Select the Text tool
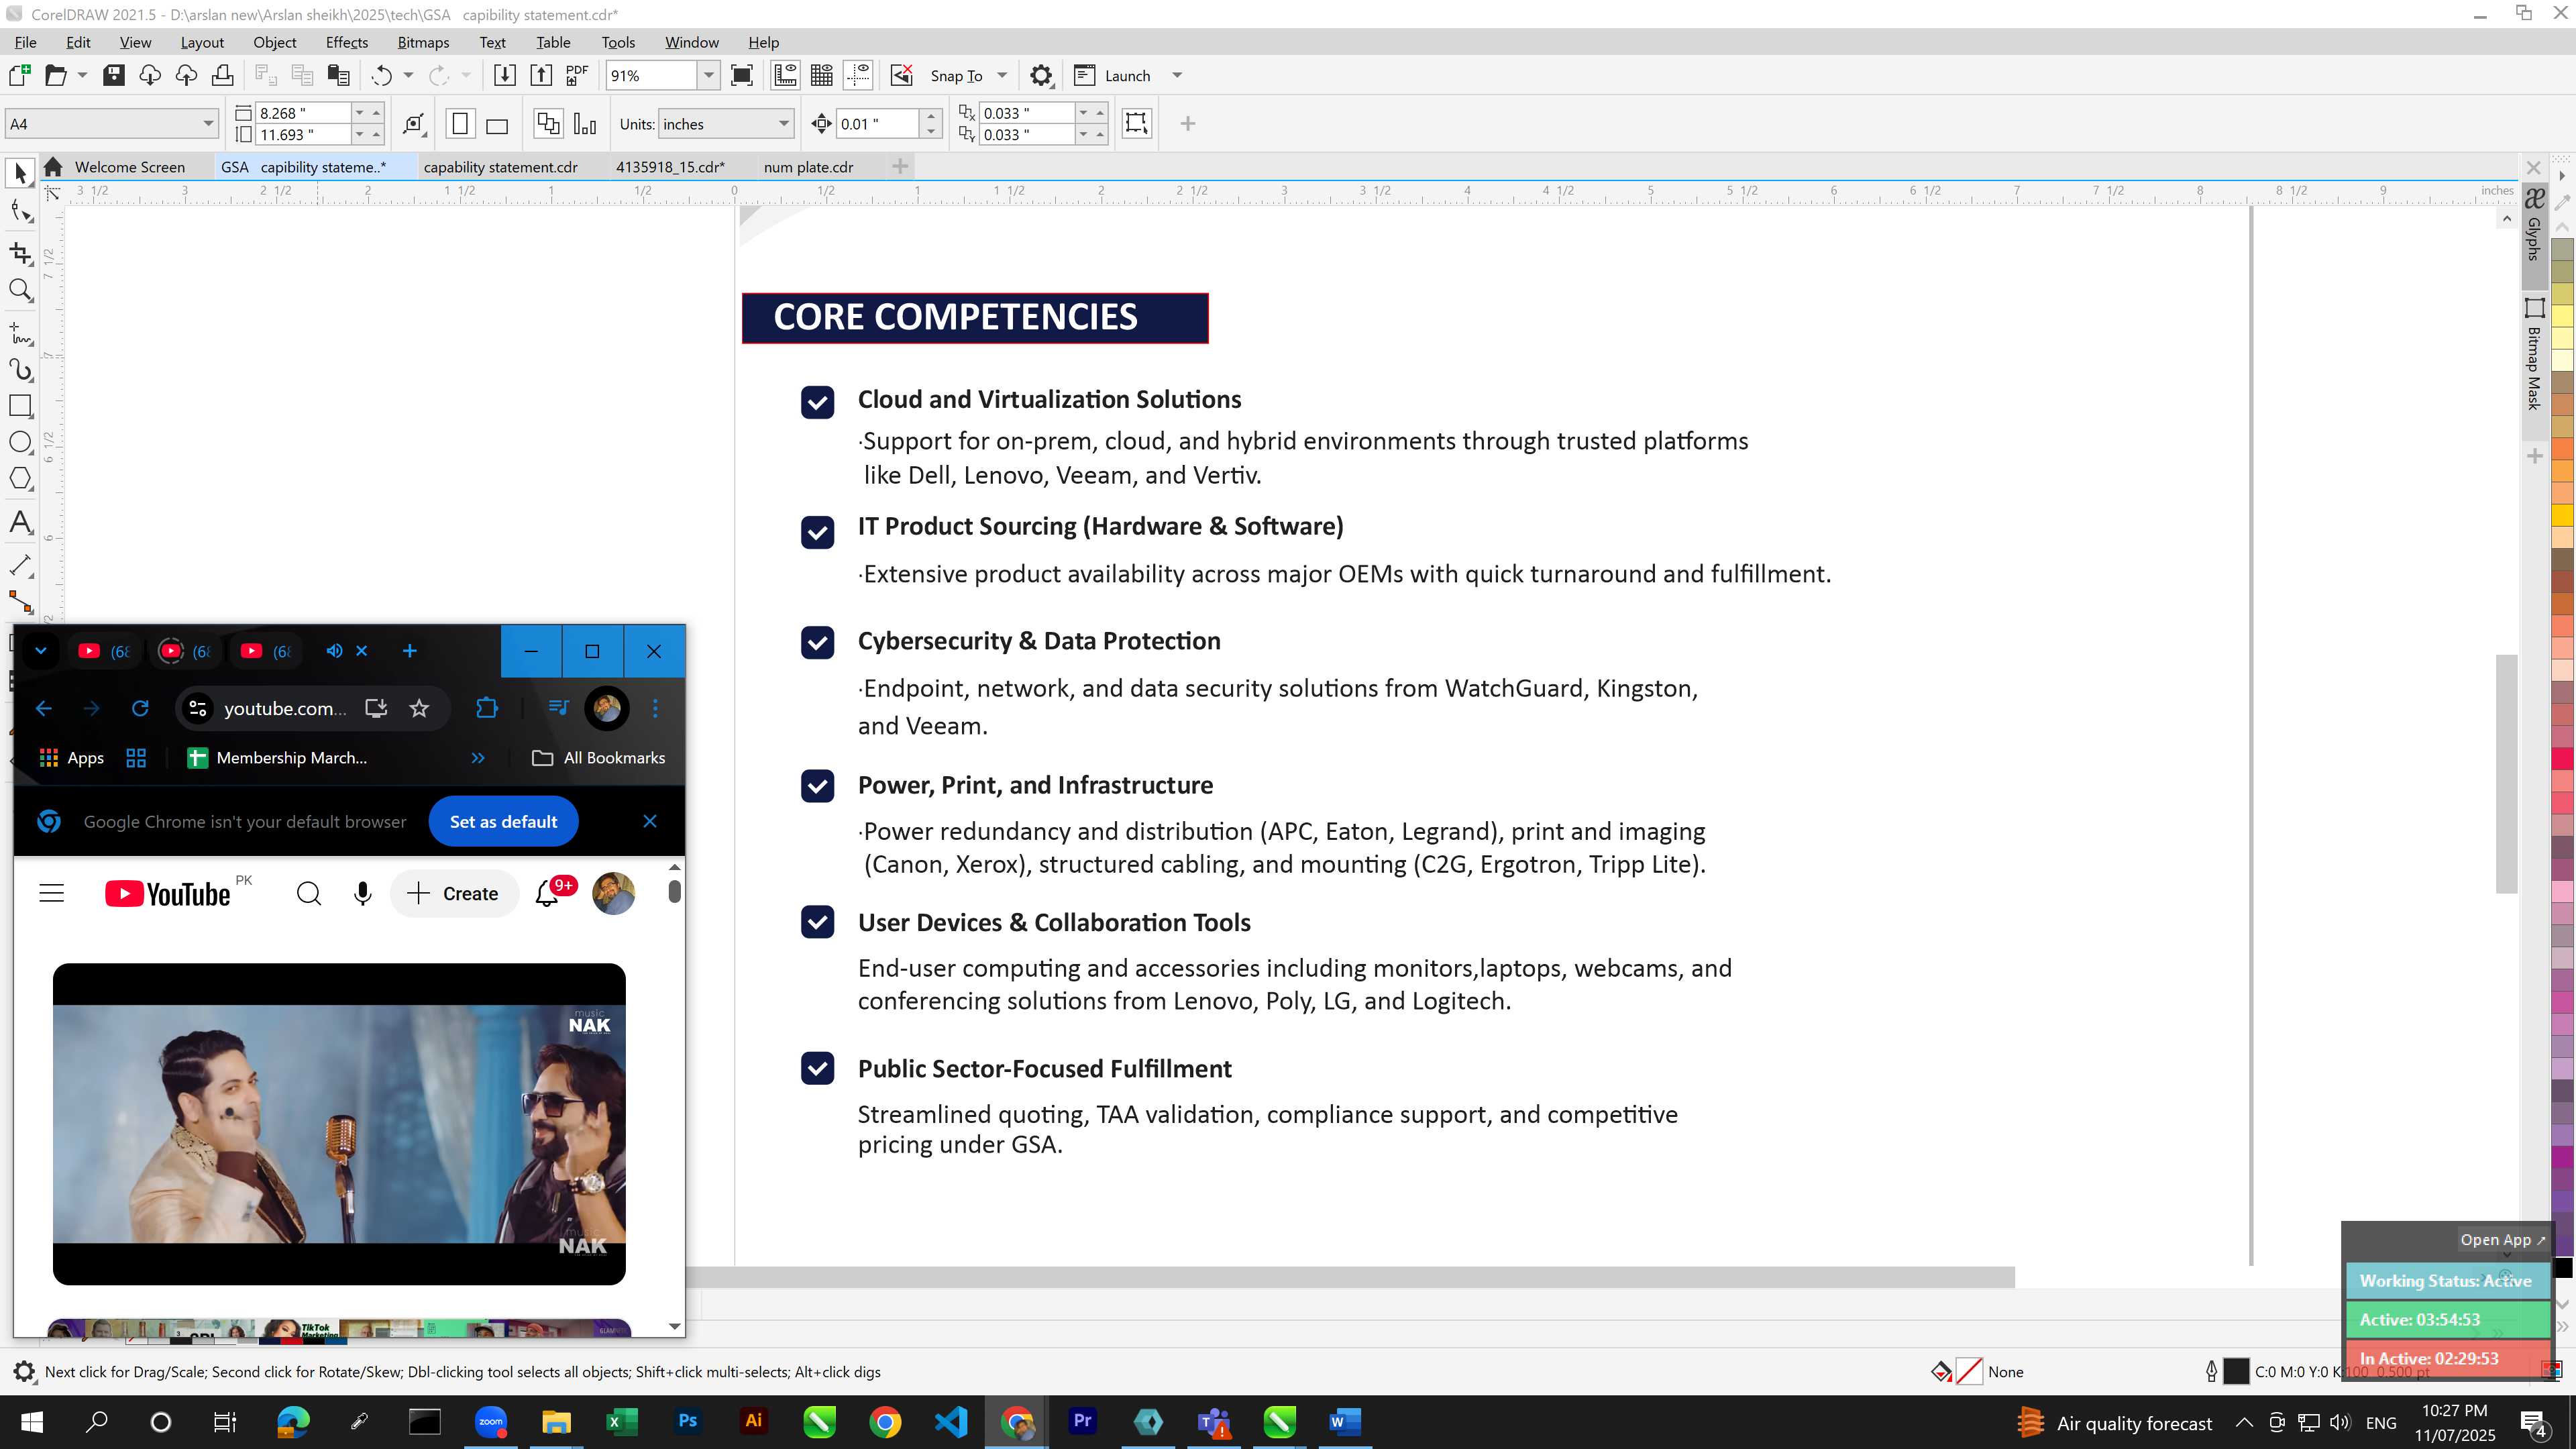 (x=20, y=522)
